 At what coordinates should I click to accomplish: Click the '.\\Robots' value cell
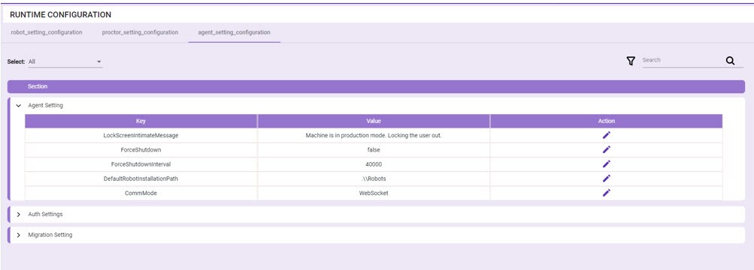click(x=374, y=179)
